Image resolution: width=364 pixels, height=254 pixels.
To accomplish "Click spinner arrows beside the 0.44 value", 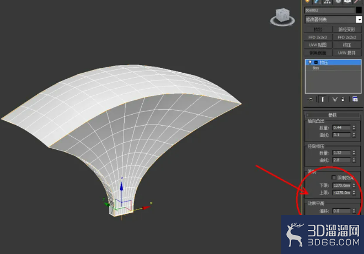I will point(354,128).
